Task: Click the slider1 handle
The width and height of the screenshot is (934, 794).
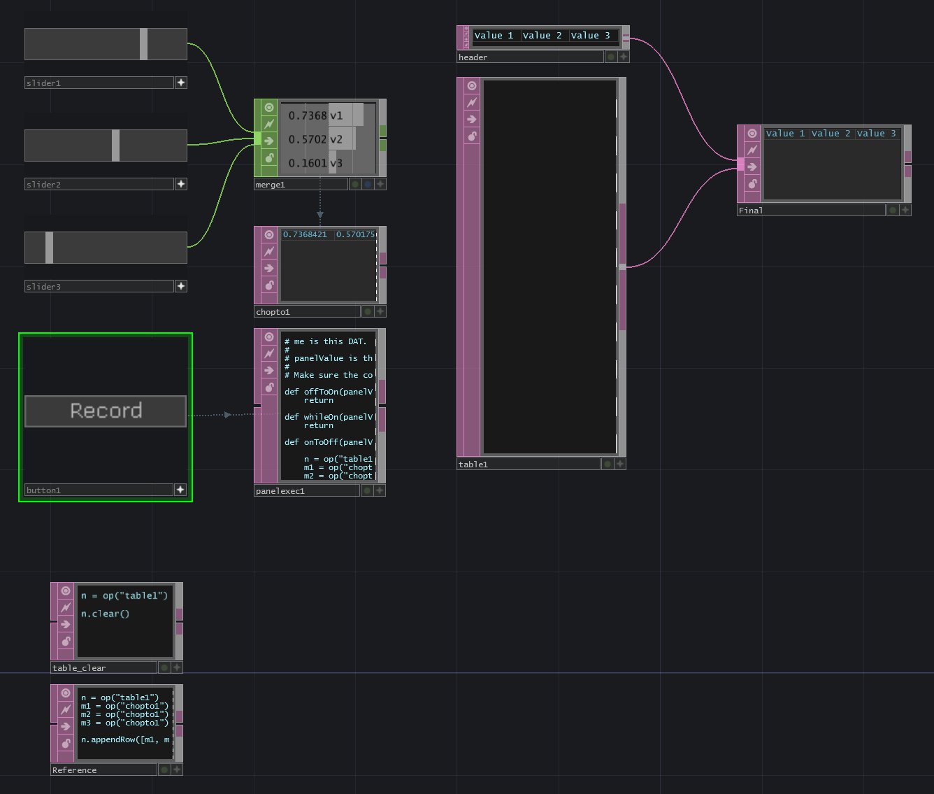Action: (x=143, y=44)
